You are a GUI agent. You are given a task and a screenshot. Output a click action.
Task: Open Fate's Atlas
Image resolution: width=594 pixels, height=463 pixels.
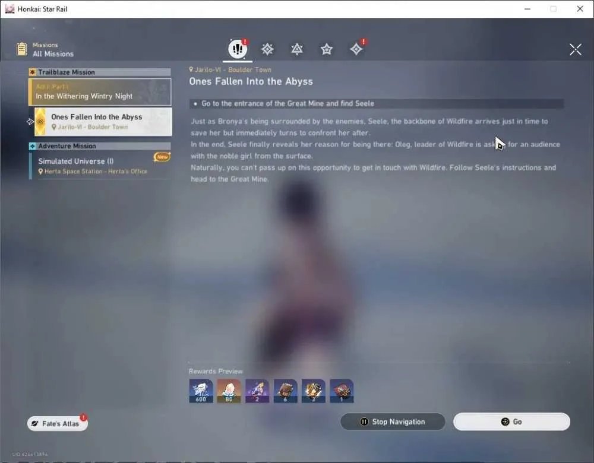coord(58,423)
